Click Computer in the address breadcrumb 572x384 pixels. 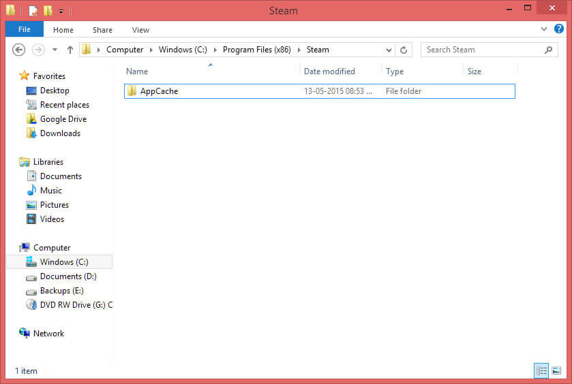[x=125, y=50]
